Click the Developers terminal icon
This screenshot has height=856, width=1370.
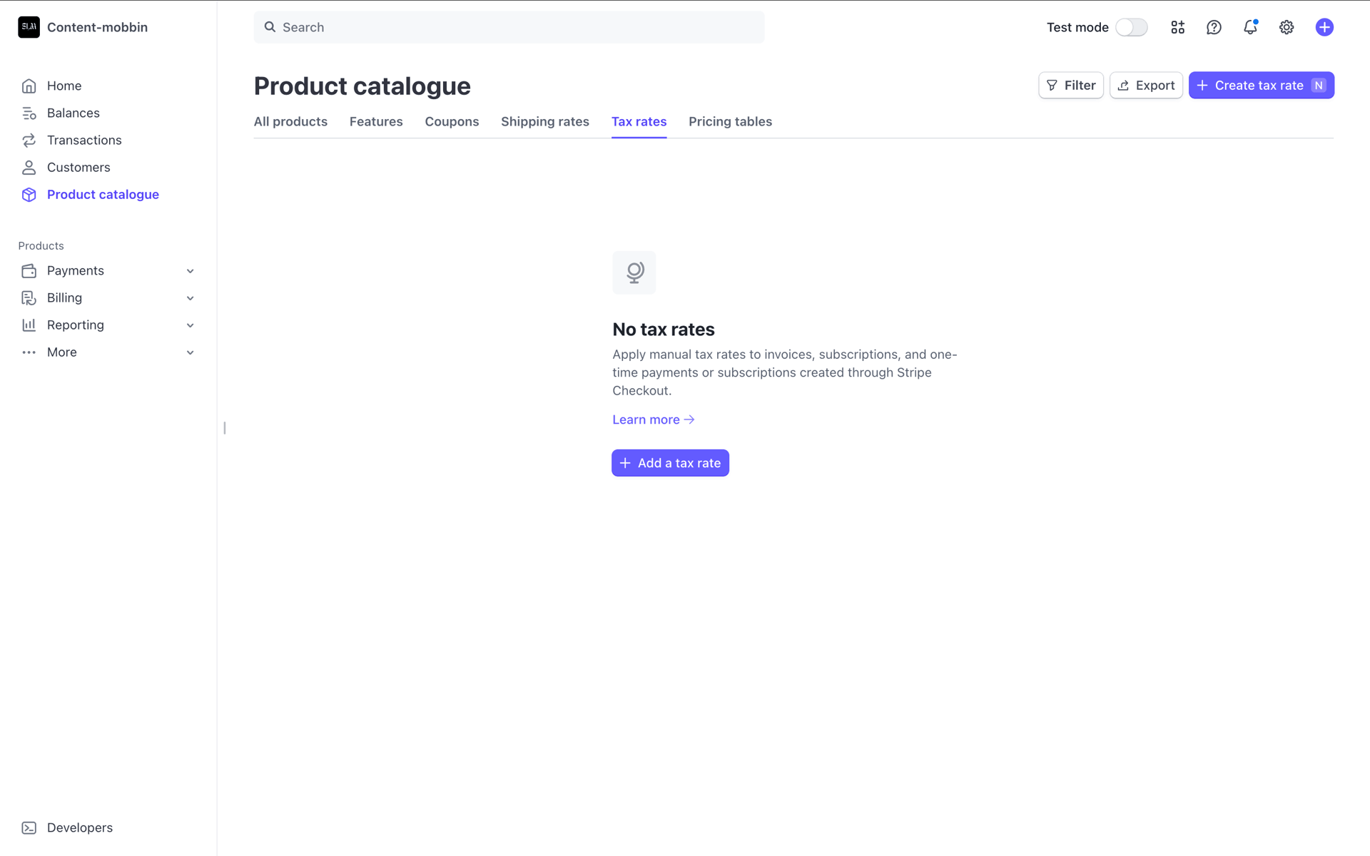click(x=29, y=828)
